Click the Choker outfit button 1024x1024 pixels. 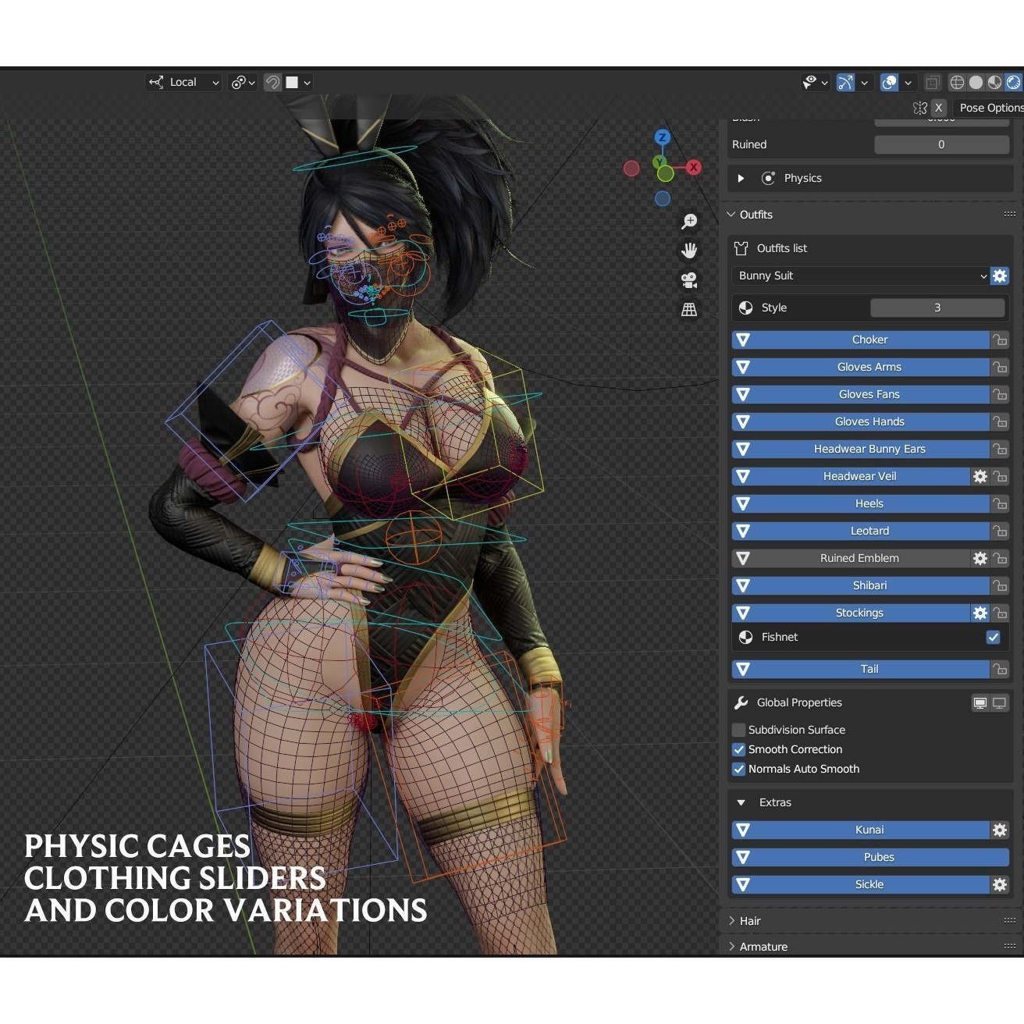pos(869,340)
